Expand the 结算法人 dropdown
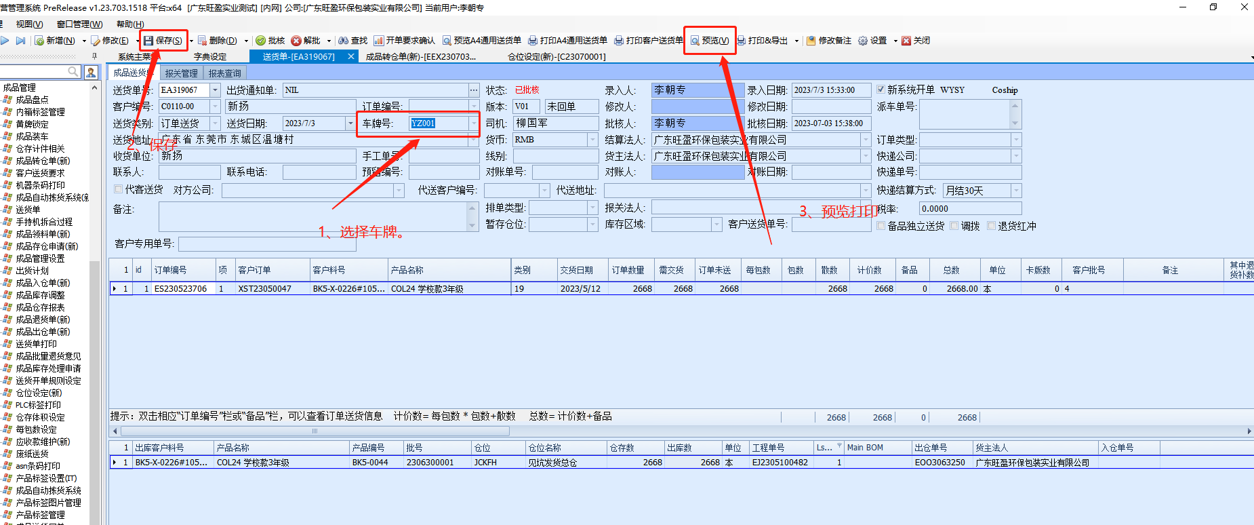 tap(866, 140)
